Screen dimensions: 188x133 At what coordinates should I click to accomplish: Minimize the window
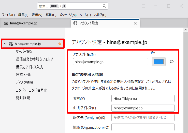[x=156, y=6]
